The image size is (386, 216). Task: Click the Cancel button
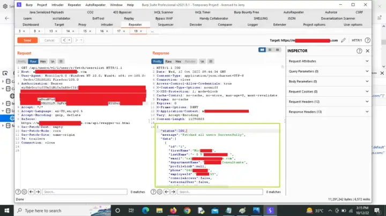(49, 40)
